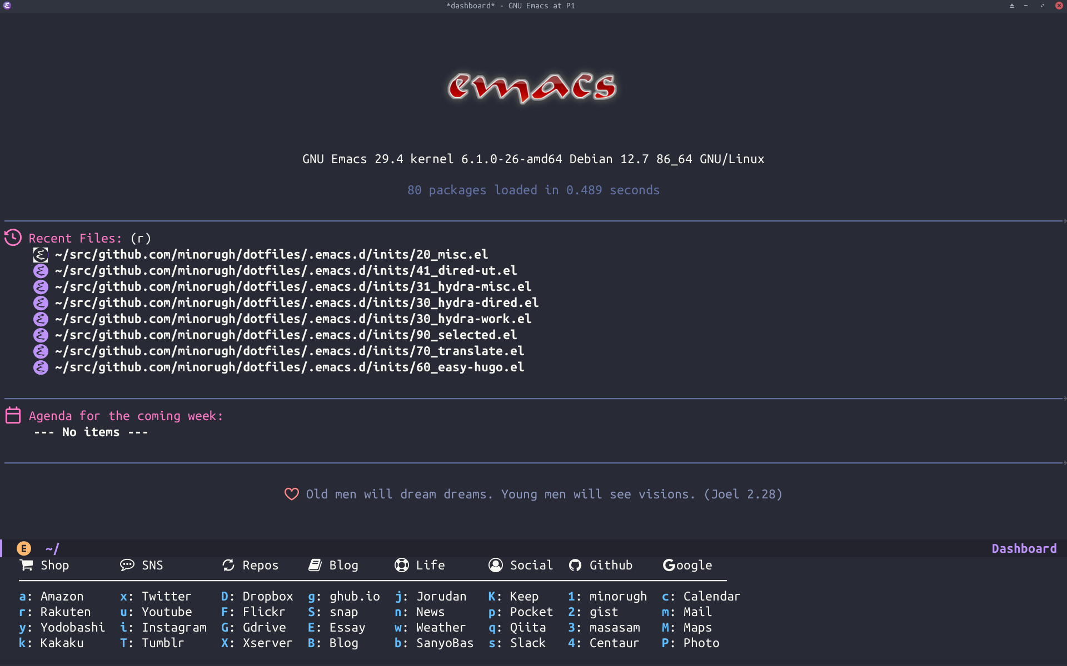The width and height of the screenshot is (1067, 666).
Task: Open the Dashboard tab label
Action: pyautogui.click(x=1025, y=547)
